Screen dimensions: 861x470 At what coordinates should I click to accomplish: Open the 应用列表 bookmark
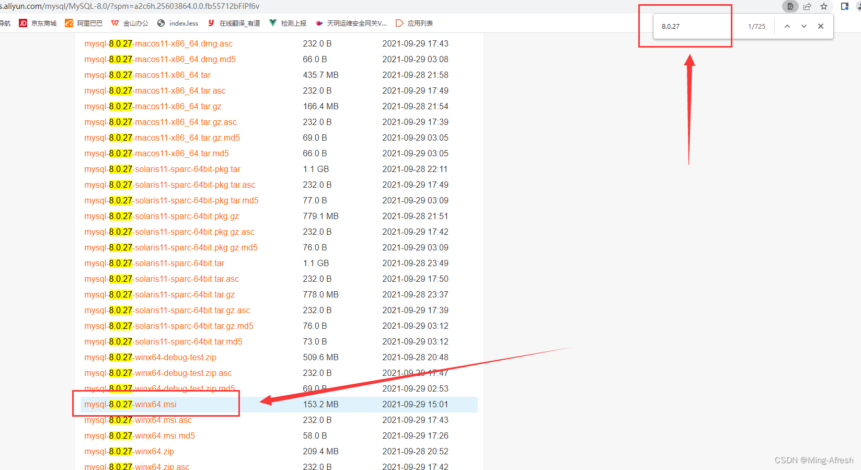[414, 23]
